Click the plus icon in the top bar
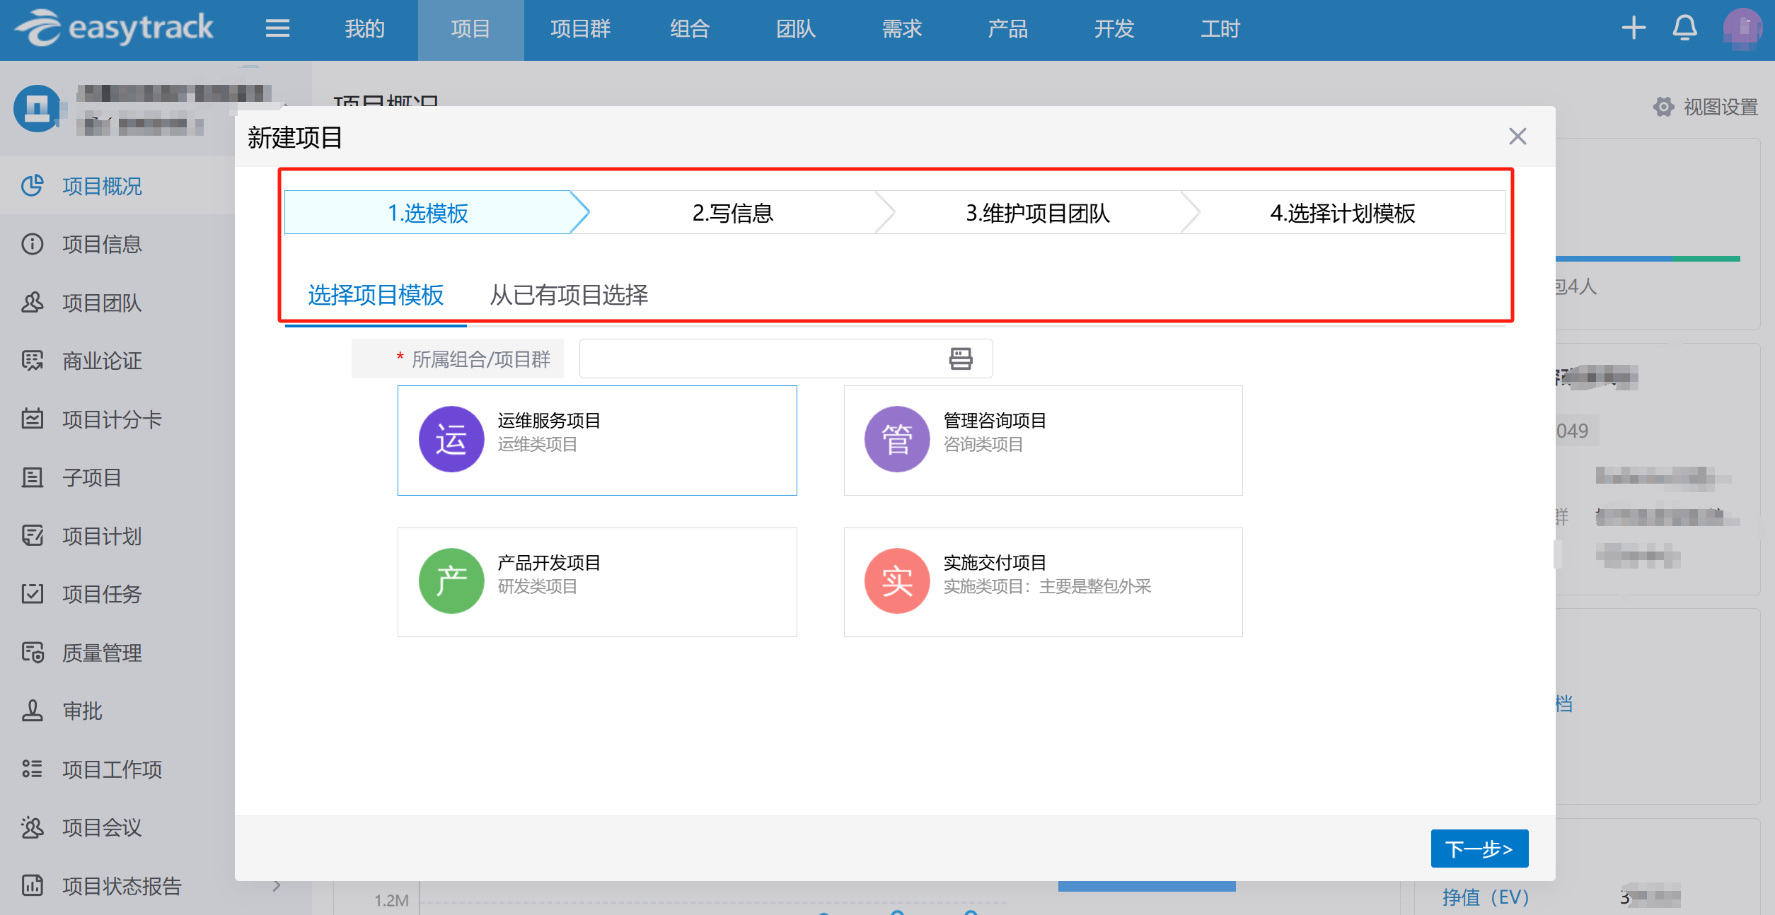1775x915 pixels. [1633, 28]
